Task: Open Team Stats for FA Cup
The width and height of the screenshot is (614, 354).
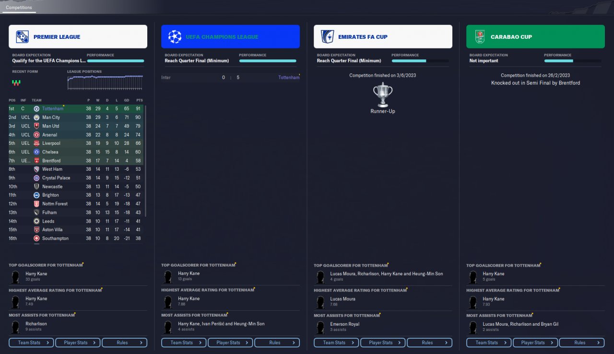Action: 336,342
